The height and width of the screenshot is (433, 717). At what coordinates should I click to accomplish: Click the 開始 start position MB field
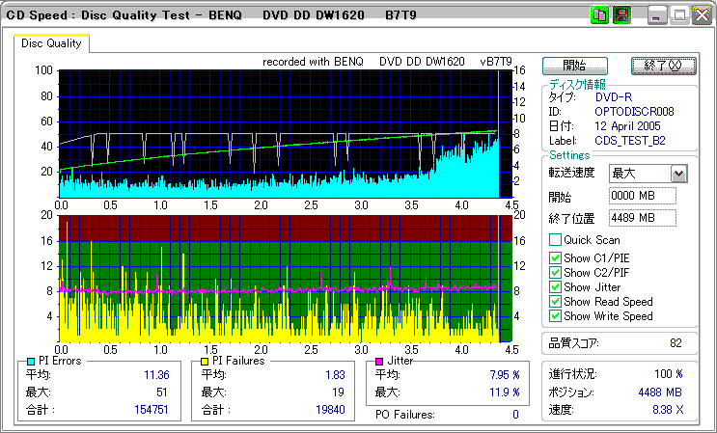pyautogui.click(x=642, y=197)
